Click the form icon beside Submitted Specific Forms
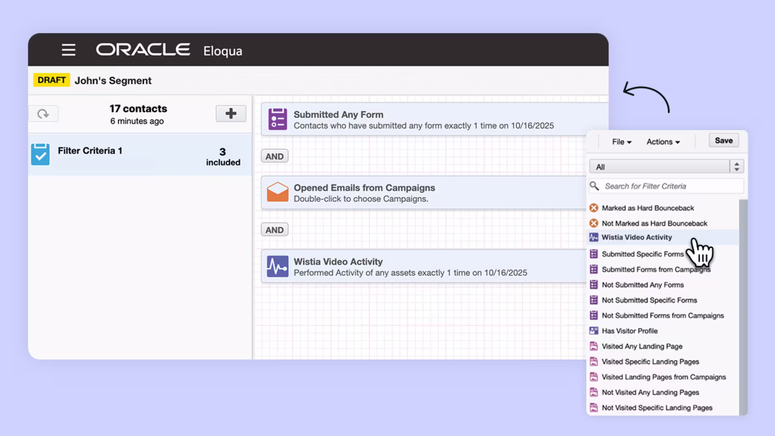 tap(593, 254)
